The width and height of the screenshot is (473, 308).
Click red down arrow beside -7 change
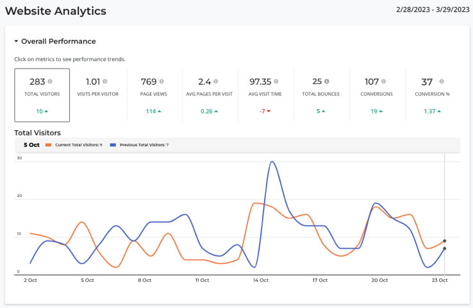(x=269, y=111)
